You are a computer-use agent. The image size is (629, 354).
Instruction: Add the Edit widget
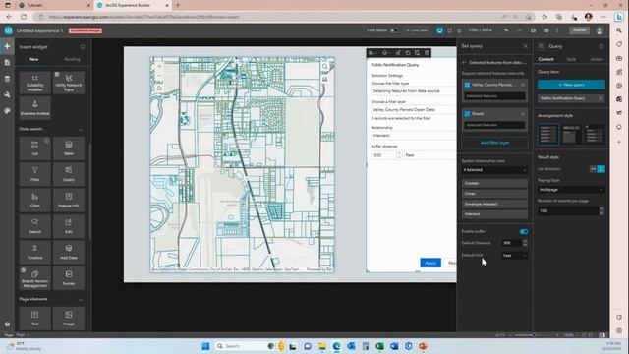point(69,226)
